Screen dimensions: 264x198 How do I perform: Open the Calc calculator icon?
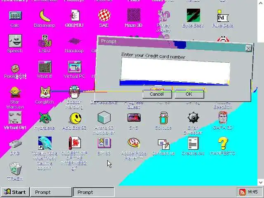pos(15,15)
